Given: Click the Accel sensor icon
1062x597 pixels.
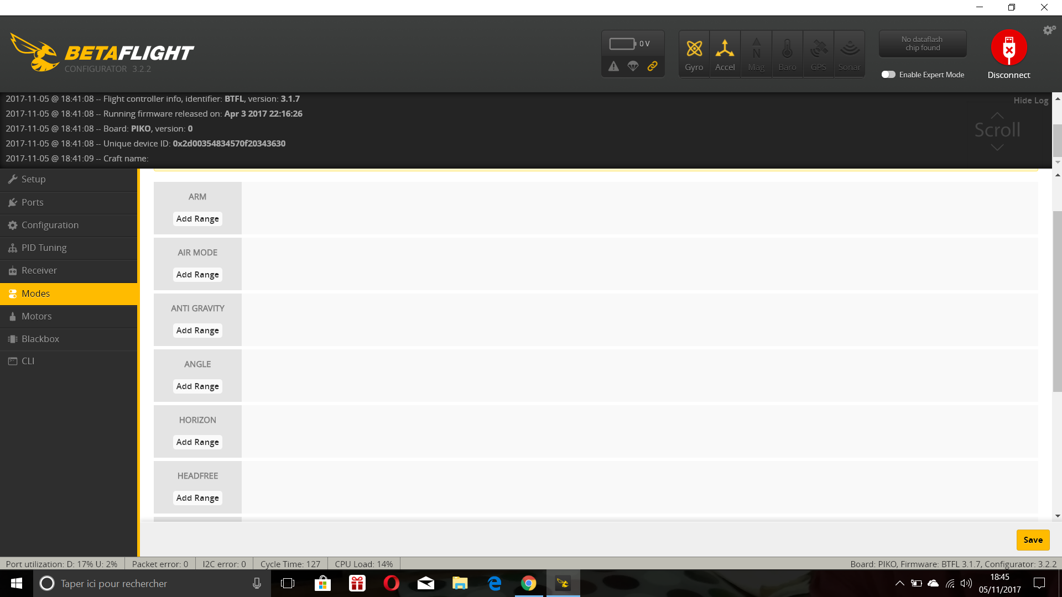Looking at the screenshot, I should click(x=725, y=54).
